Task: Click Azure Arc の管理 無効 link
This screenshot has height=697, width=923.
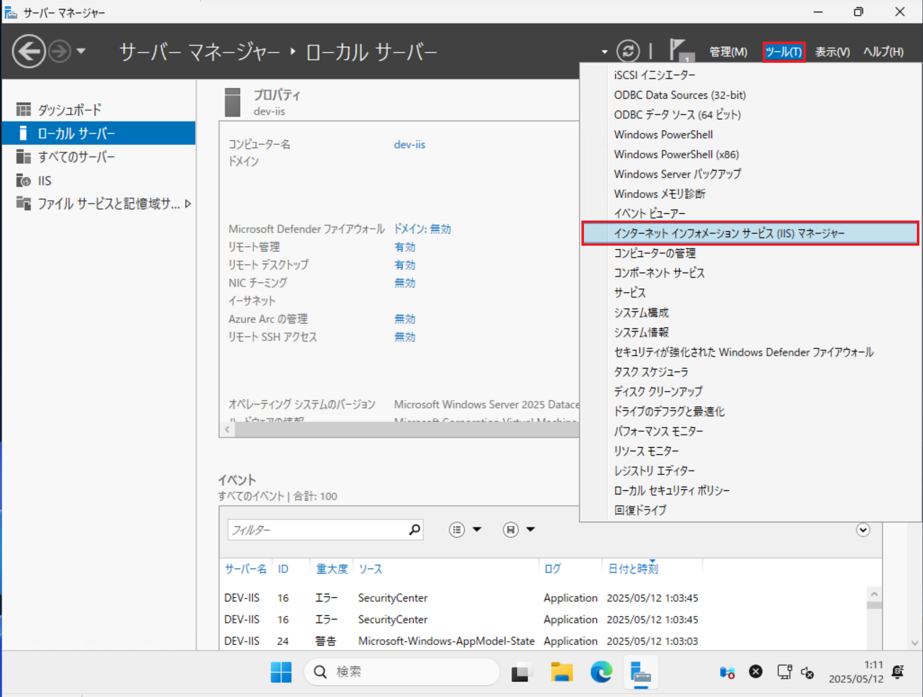Action: [405, 319]
